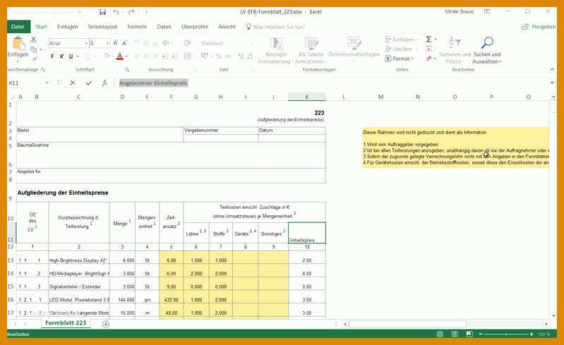Click the ribbon display options icon
This screenshot has height=345, width=564.
(x=487, y=12)
